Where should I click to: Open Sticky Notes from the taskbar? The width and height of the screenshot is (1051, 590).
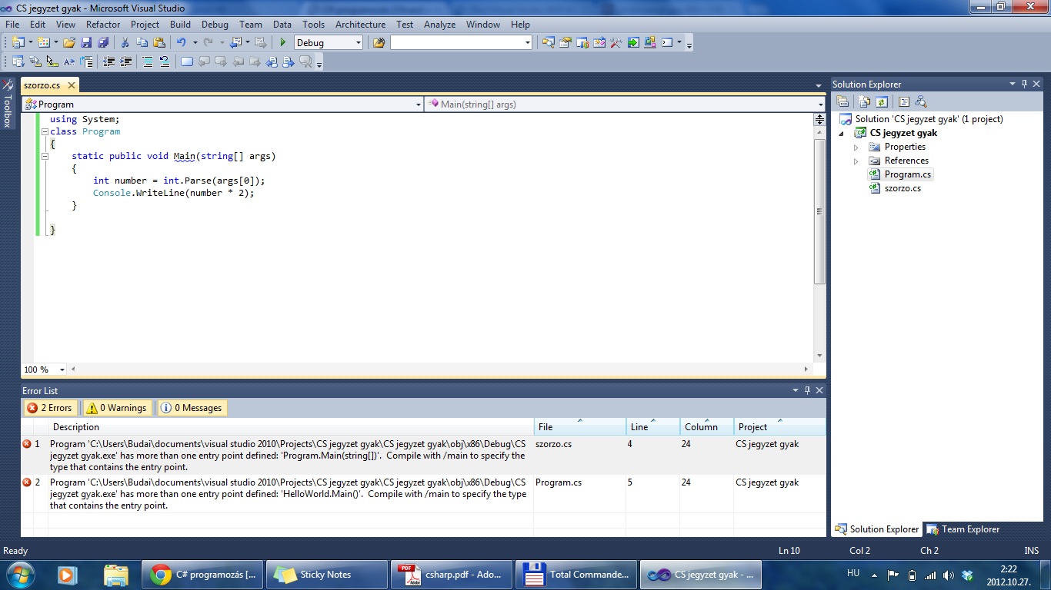point(327,575)
